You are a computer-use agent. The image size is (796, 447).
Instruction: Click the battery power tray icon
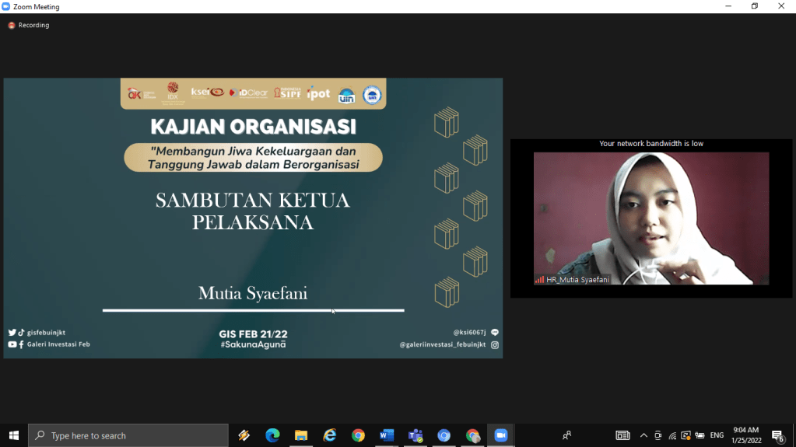coord(700,435)
